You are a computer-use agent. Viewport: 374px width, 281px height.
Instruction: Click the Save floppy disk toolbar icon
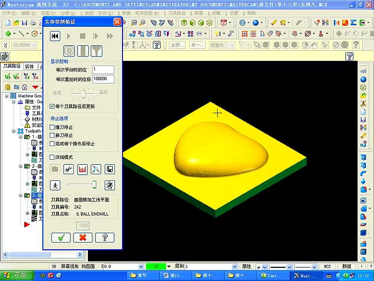pyautogui.click(x=25, y=22)
